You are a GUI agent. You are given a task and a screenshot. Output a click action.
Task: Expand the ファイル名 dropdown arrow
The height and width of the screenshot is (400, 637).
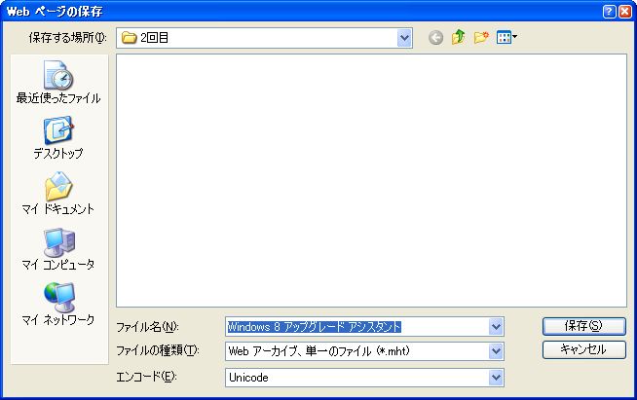tap(496, 326)
